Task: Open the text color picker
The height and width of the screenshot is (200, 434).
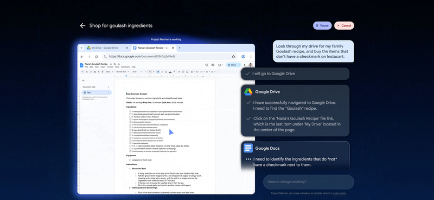Action: [x=170, y=72]
